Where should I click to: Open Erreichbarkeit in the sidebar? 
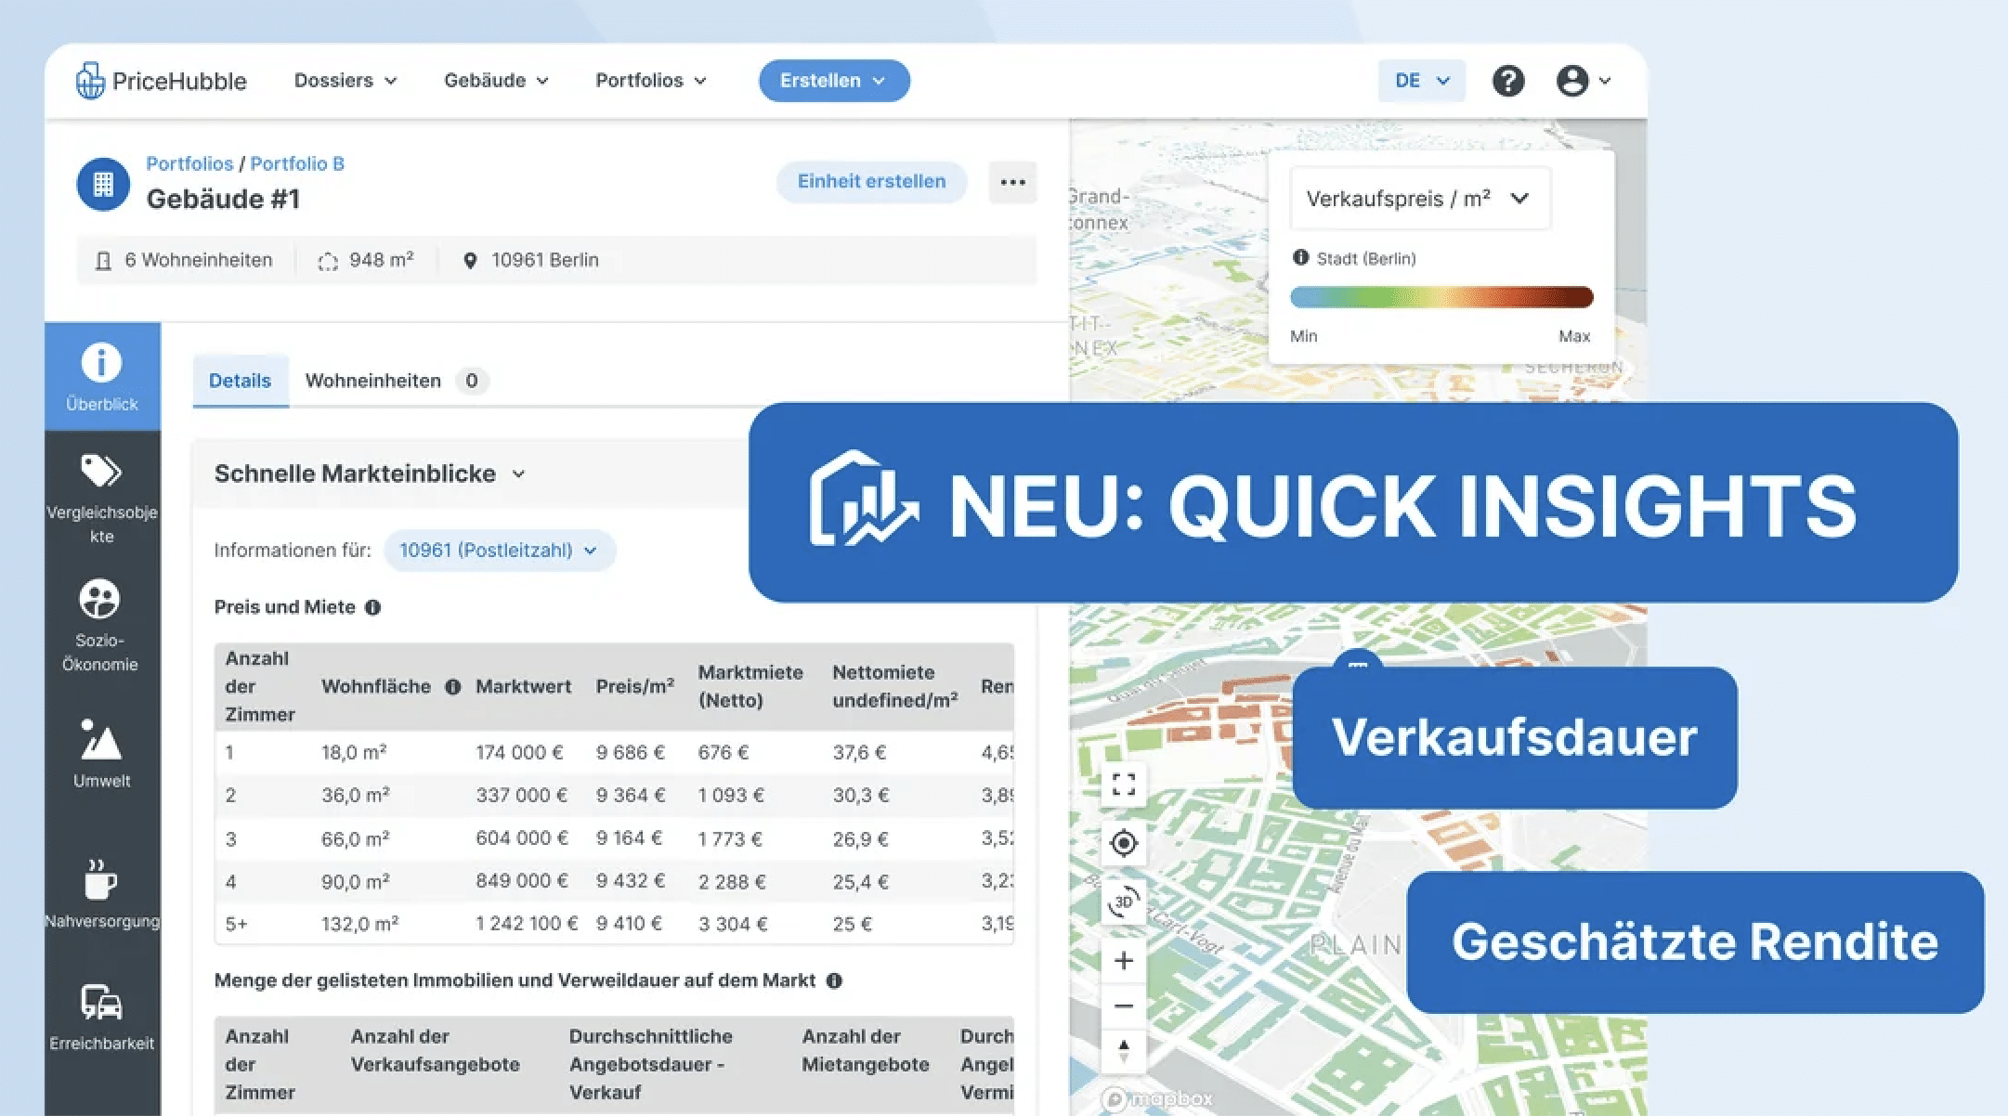tap(102, 1018)
